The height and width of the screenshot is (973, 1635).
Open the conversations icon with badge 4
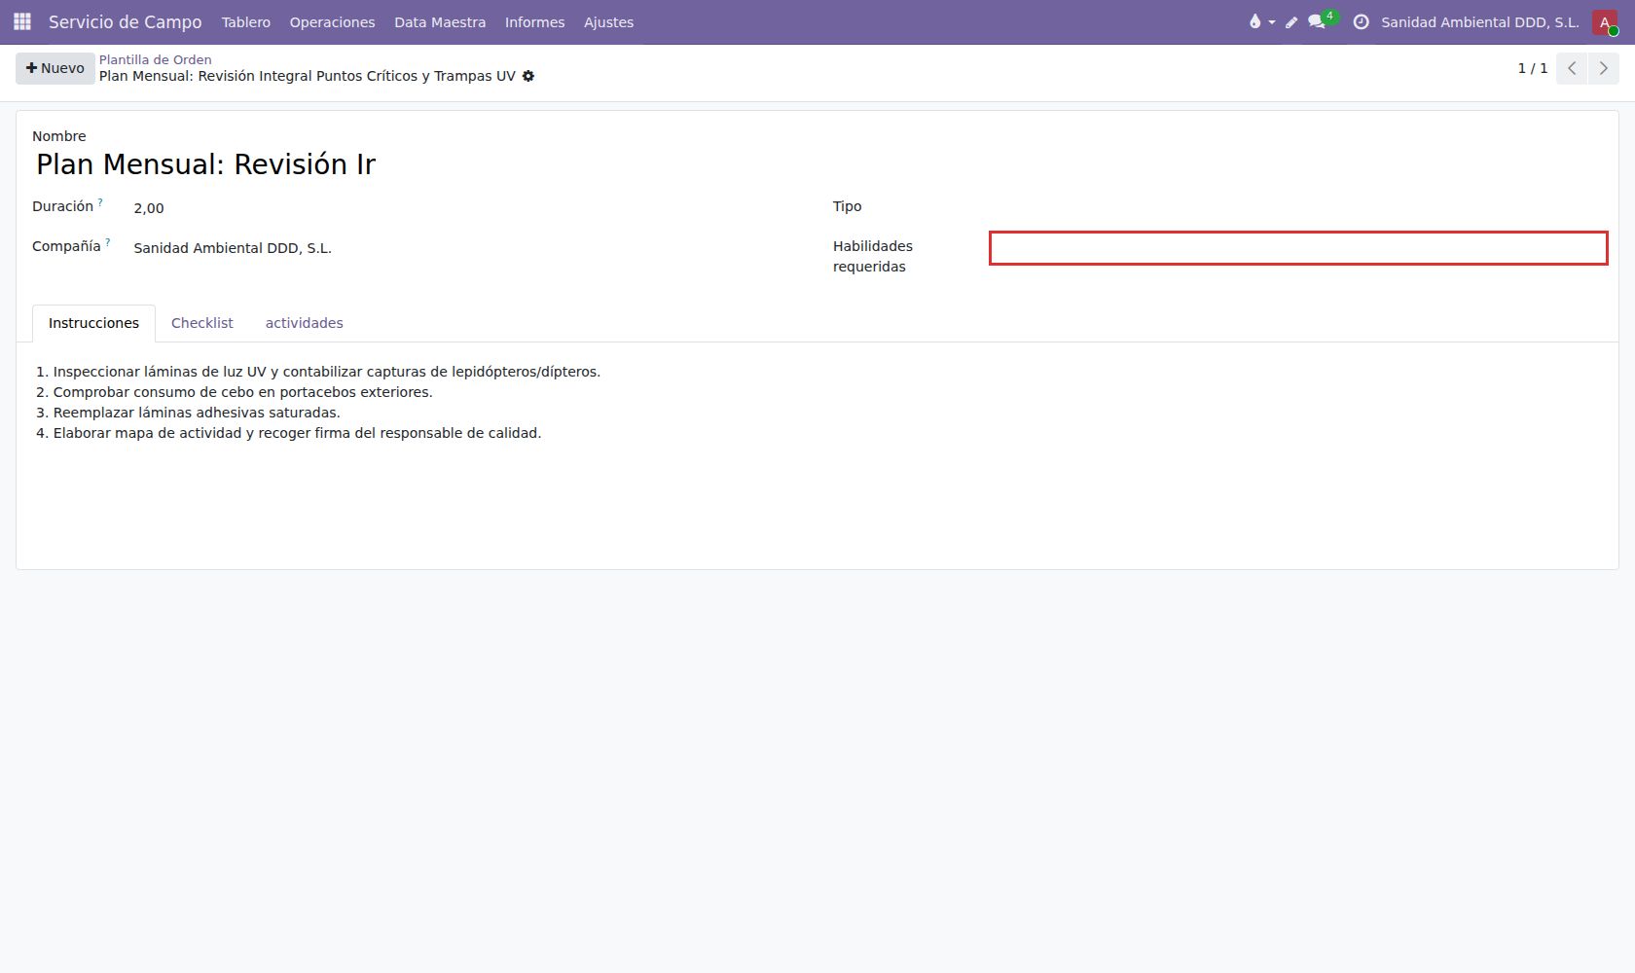[x=1318, y=21]
